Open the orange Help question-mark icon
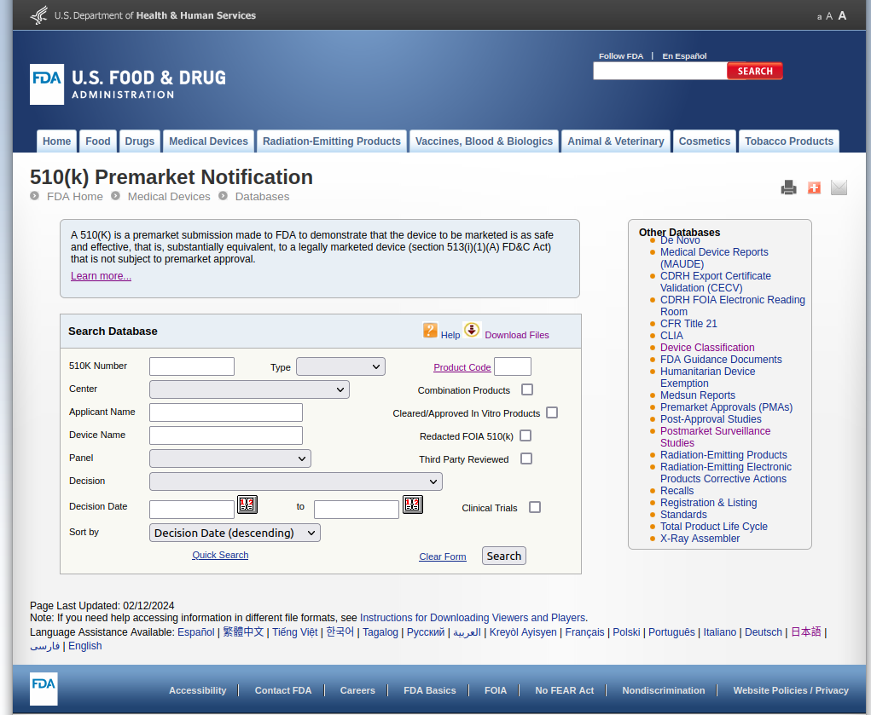 click(x=430, y=329)
